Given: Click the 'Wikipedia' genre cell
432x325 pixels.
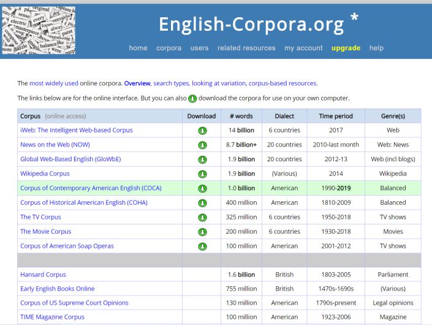Looking at the screenshot, I should (x=393, y=174).
